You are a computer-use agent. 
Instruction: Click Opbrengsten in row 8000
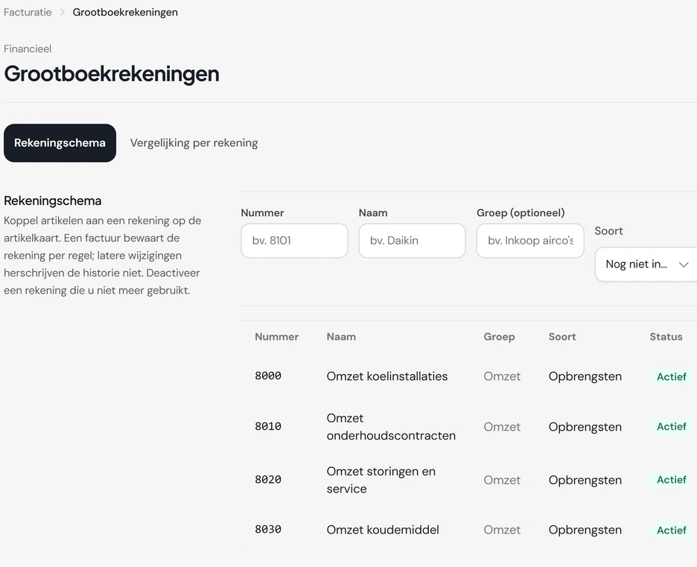[x=585, y=377]
